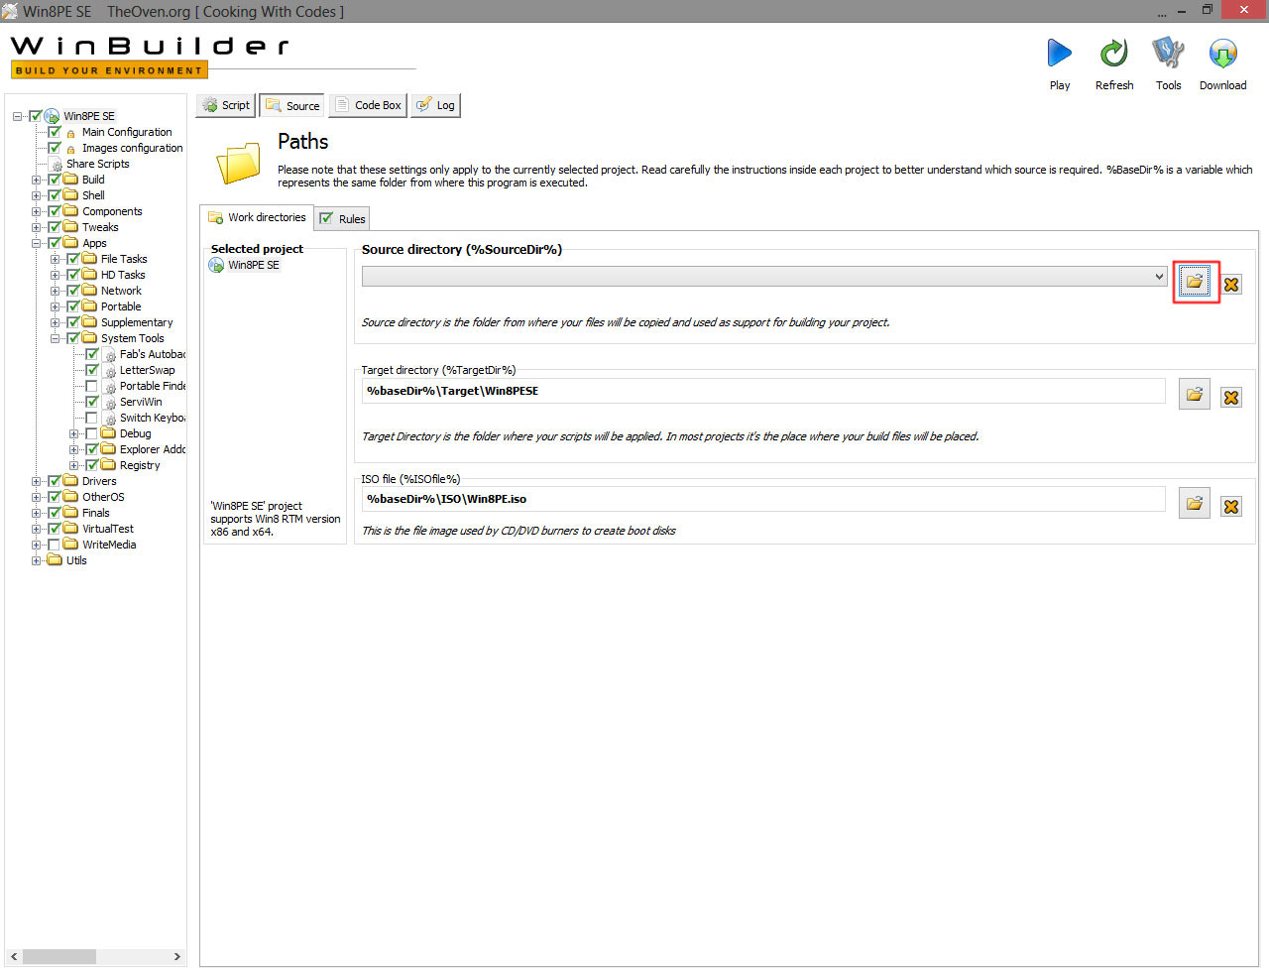This screenshot has width=1269, height=974.
Task: Switch to the Rules tab
Action: tap(343, 219)
